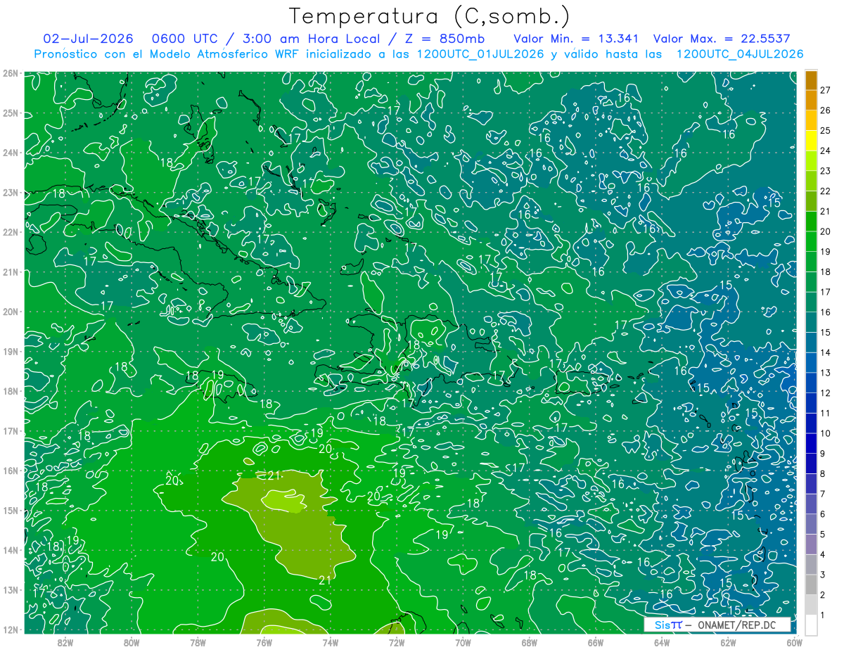844x652 pixels.
Task: Click the yellow swatch between 24 and 25
Action: tap(811, 141)
